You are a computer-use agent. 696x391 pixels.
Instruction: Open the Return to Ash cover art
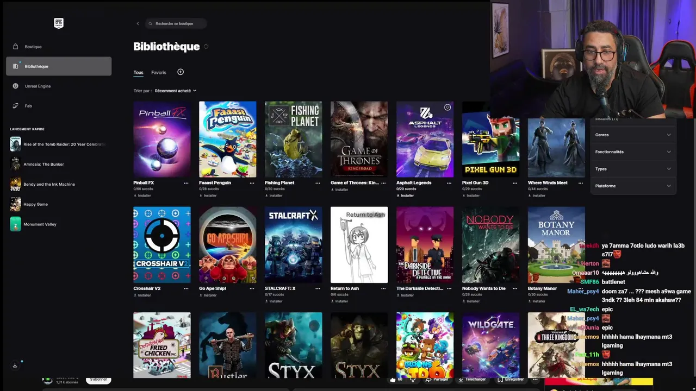point(359,245)
